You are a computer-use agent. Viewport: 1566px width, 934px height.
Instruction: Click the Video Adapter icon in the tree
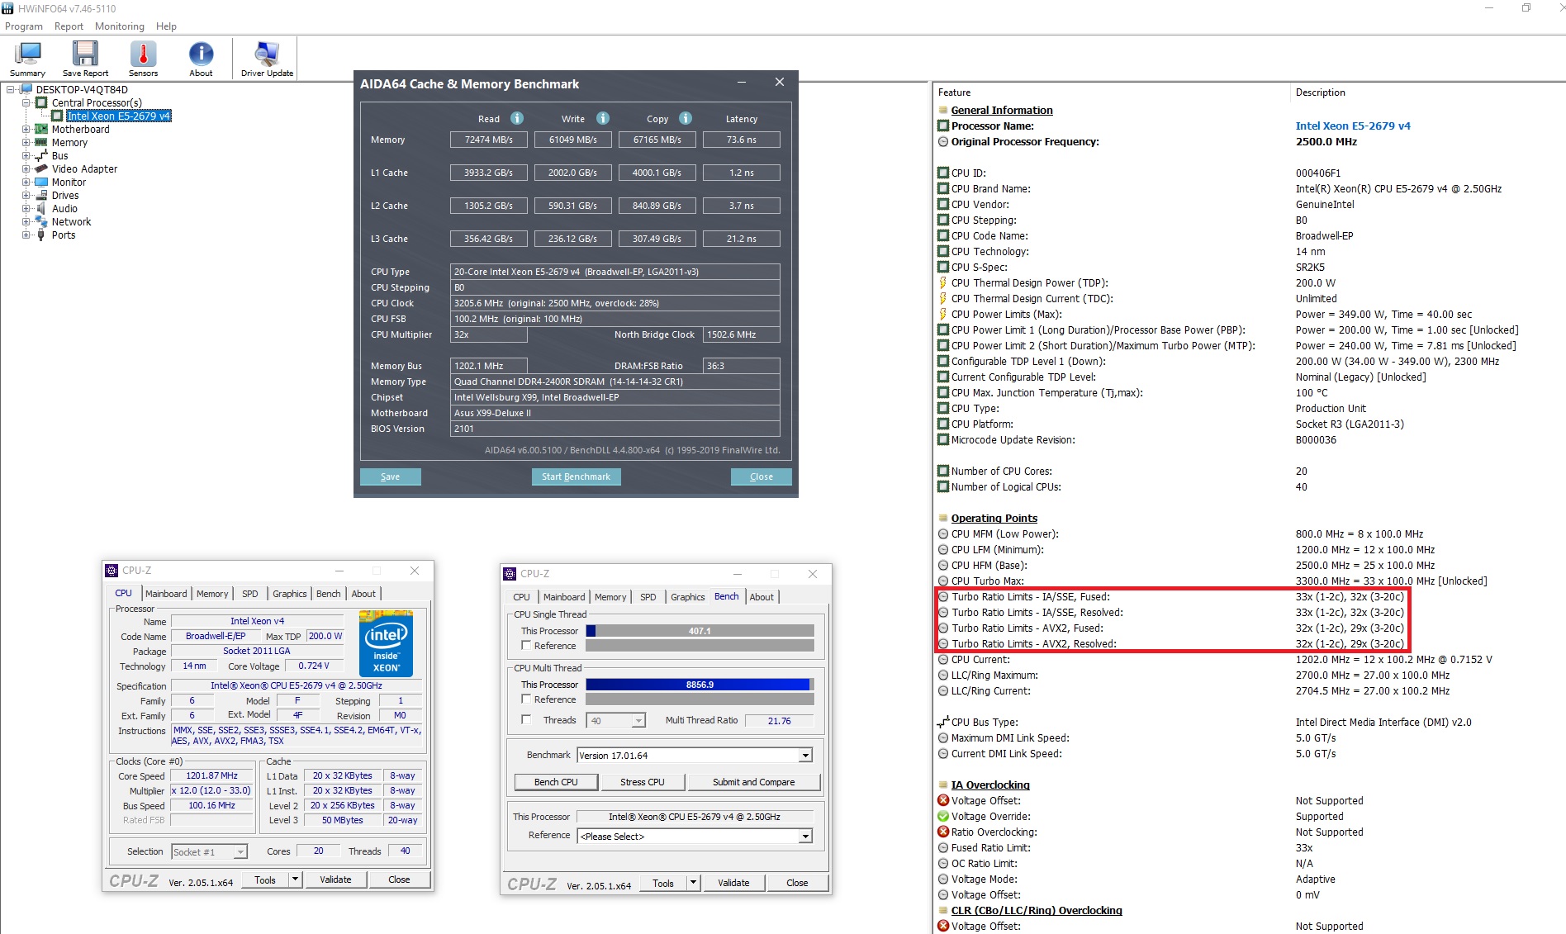pyautogui.click(x=41, y=169)
